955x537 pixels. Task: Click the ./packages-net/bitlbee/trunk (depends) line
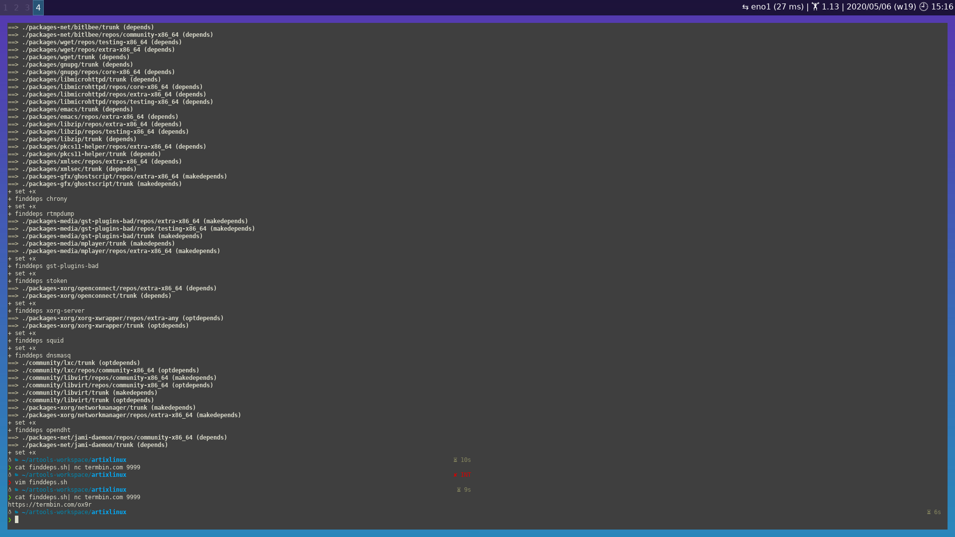tap(81, 27)
